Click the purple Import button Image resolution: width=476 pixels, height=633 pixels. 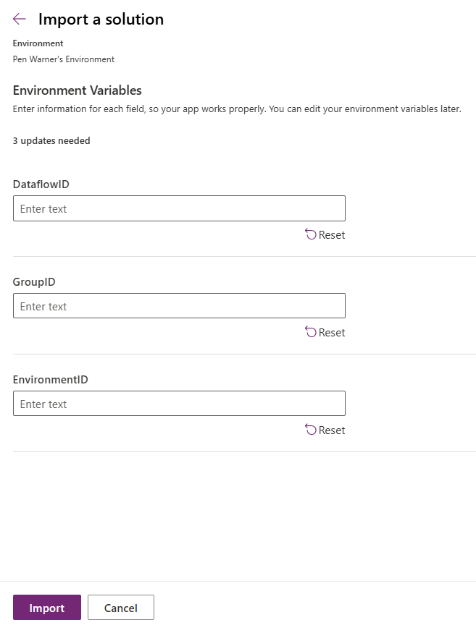point(47,607)
